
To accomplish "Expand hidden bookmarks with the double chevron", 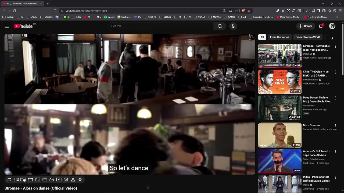I will click(x=337, y=17).
